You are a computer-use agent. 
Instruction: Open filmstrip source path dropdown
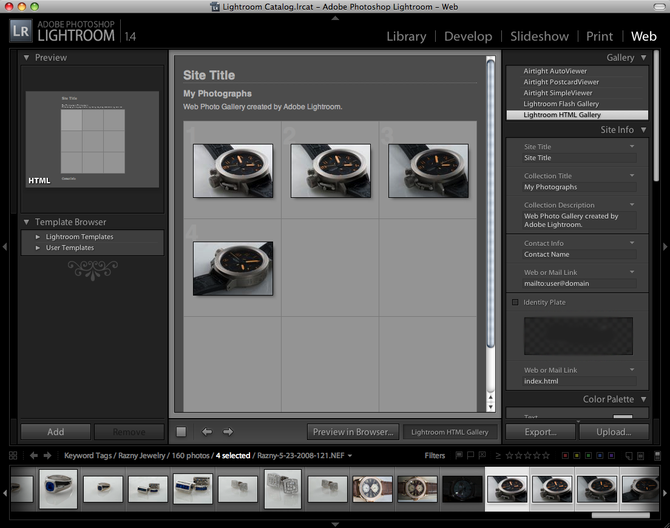pos(350,456)
